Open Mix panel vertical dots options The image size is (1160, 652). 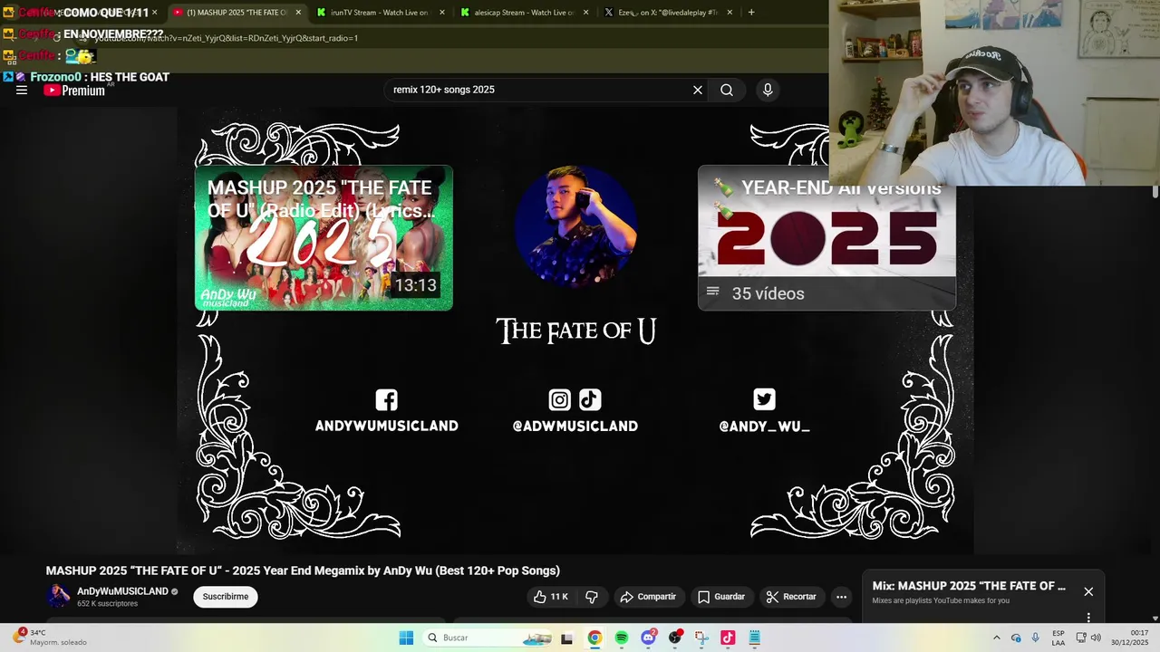point(1088,617)
